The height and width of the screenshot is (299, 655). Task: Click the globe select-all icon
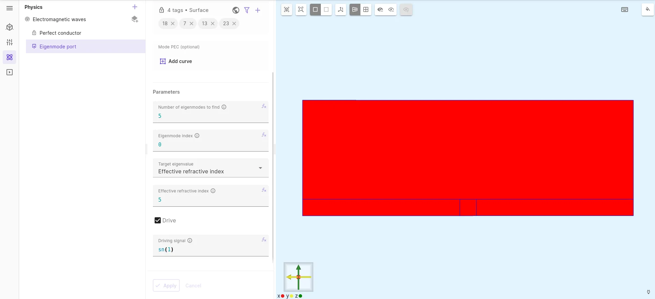[x=236, y=10]
